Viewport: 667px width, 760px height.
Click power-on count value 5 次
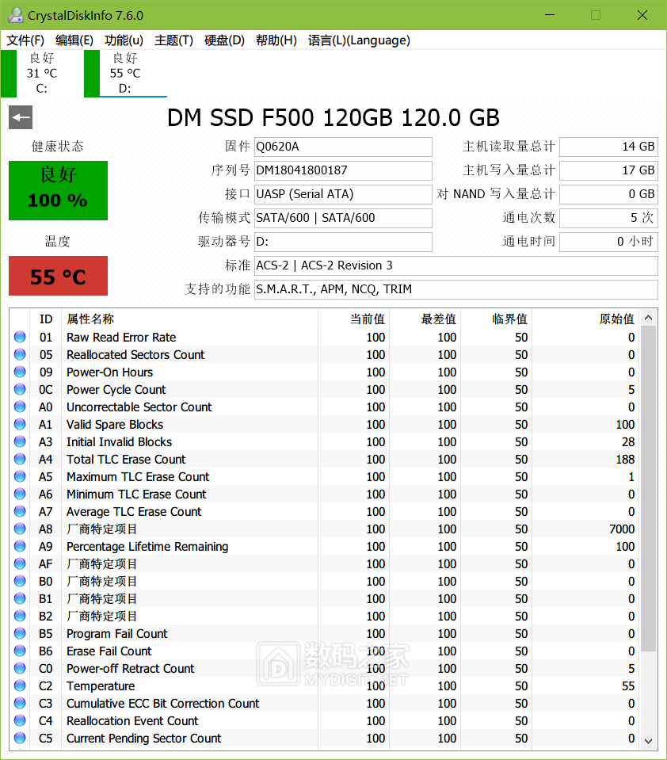point(608,218)
